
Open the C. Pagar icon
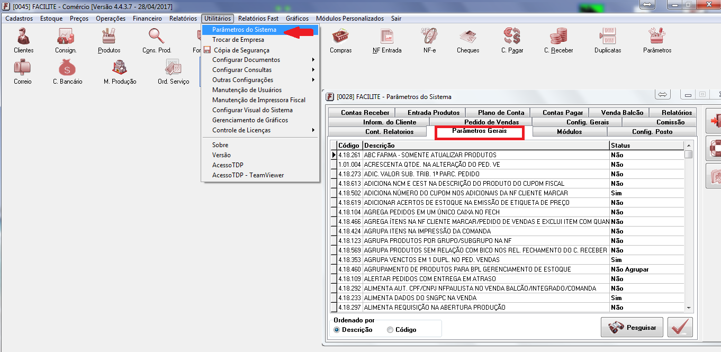[512, 36]
